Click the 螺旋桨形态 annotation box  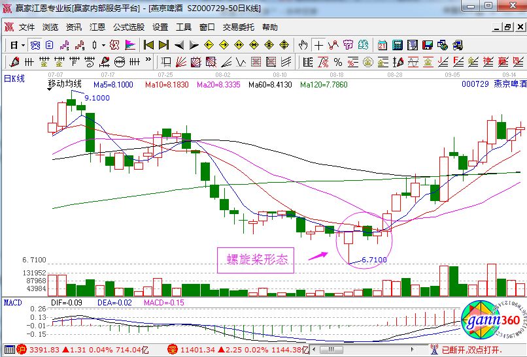click(x=256, y=259)
